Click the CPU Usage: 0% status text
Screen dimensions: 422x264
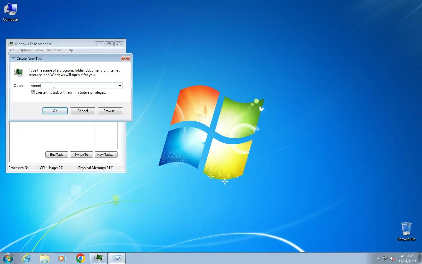52,168
